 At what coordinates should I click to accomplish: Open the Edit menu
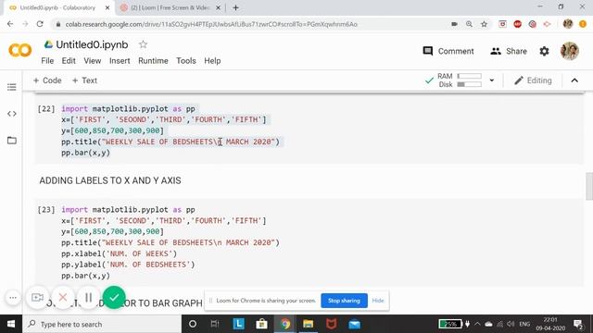click(x=69, y=61)
